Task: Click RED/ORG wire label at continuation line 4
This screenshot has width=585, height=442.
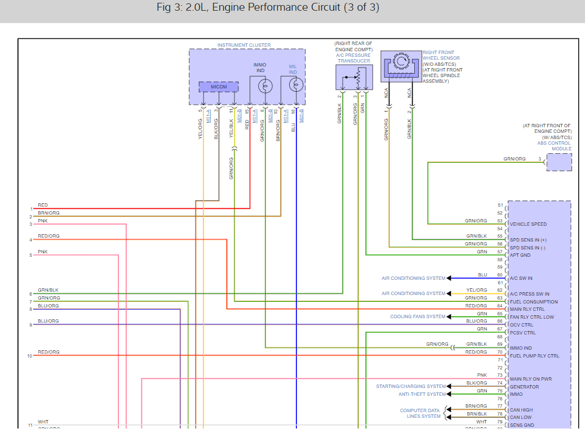Action: (48, 236)
